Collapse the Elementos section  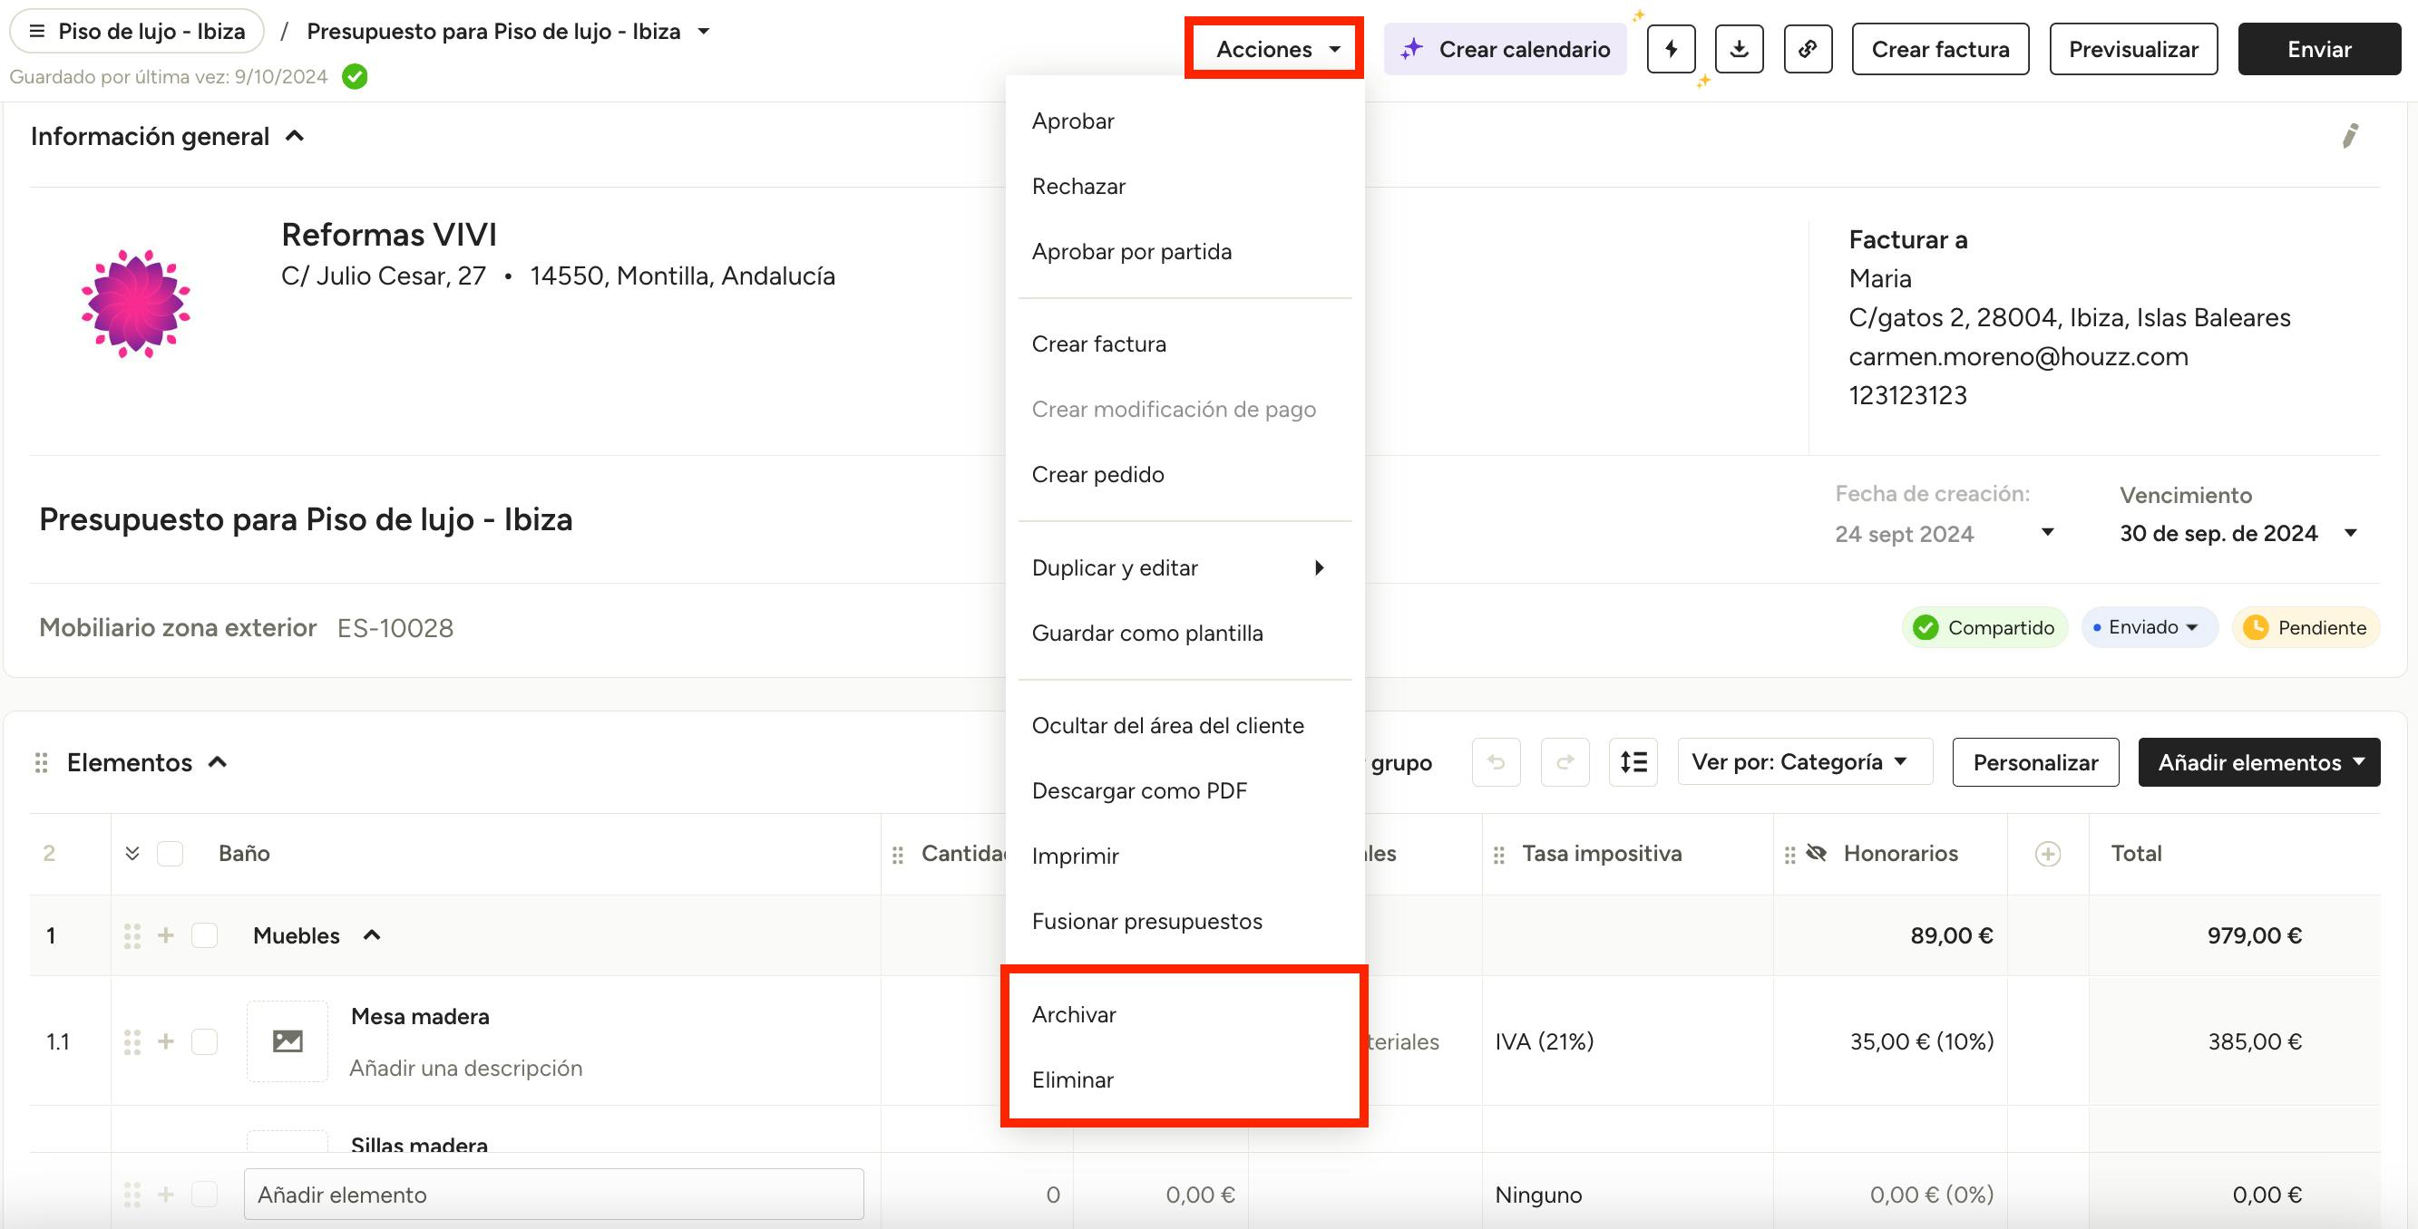218,762
